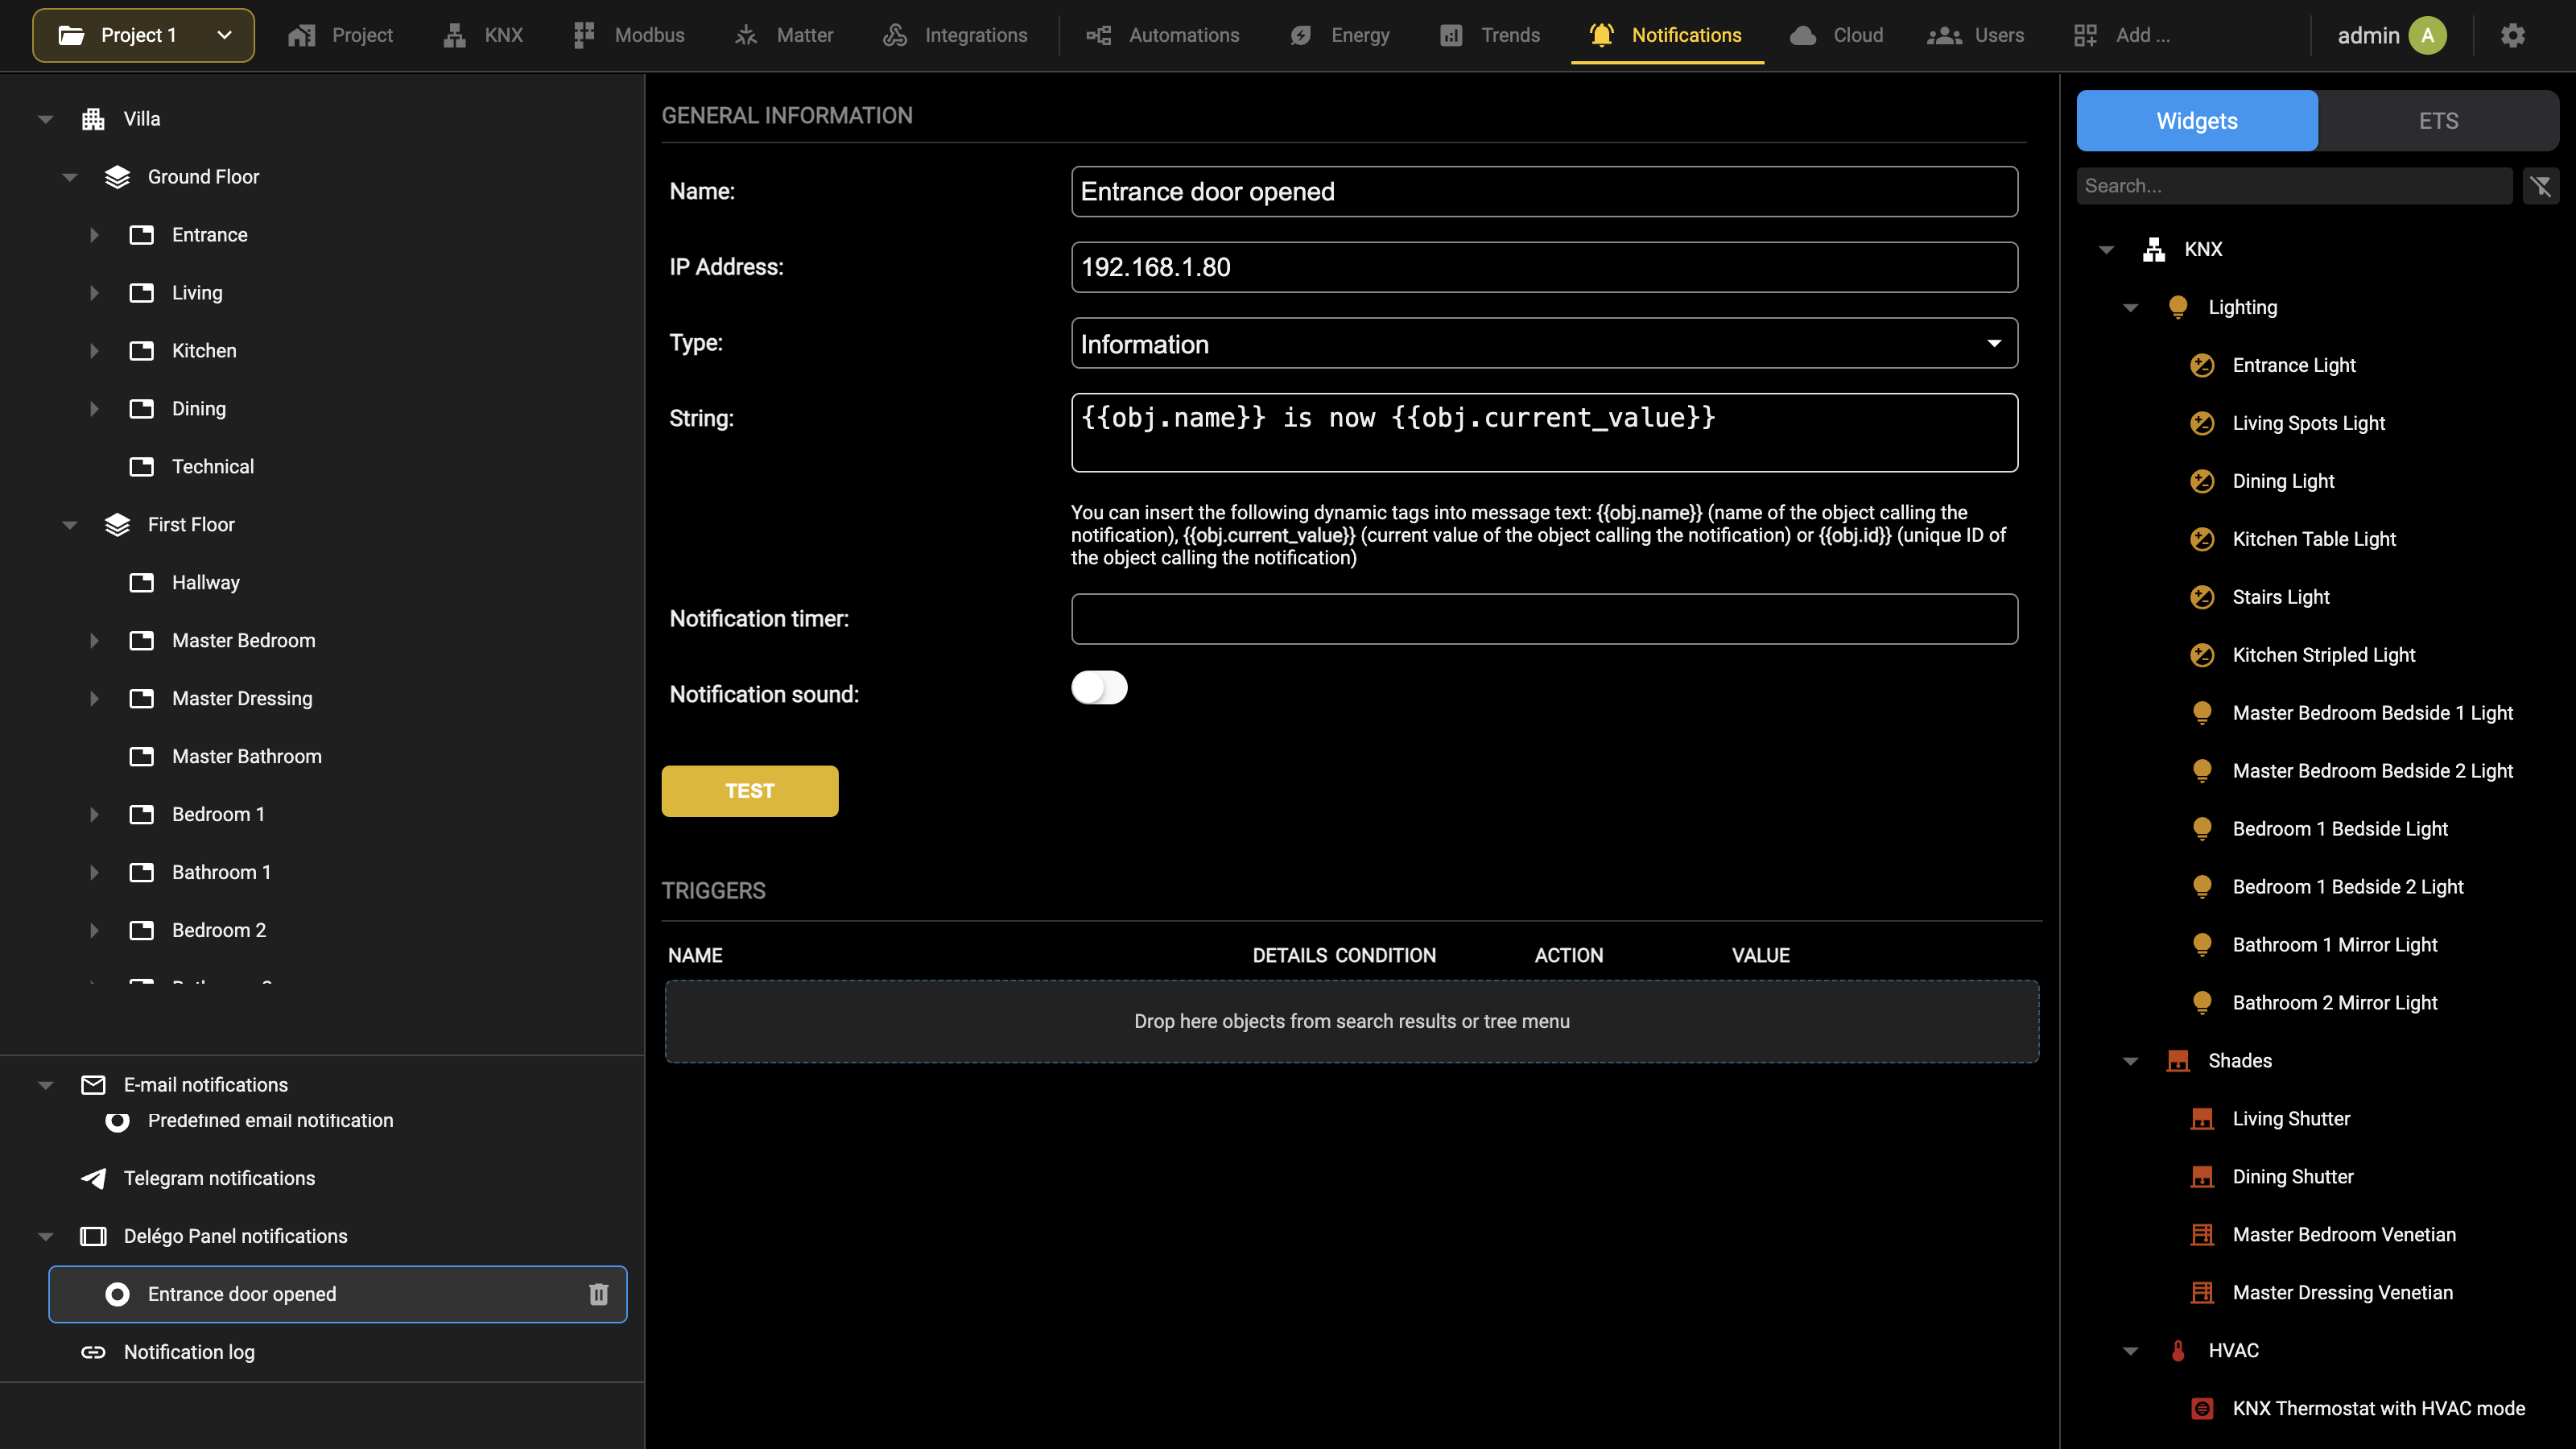Switch to the ETS tab

(x=2438, y=121)
